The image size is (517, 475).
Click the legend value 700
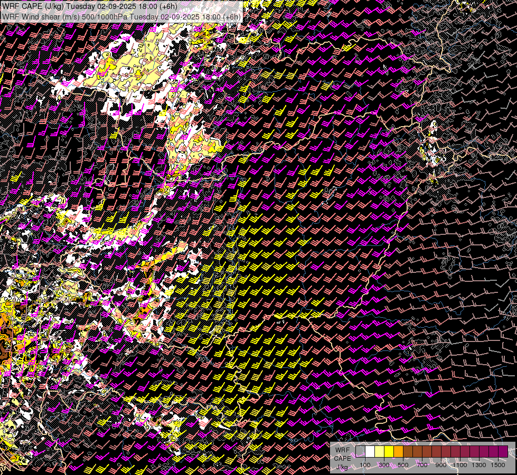point(422,465)
